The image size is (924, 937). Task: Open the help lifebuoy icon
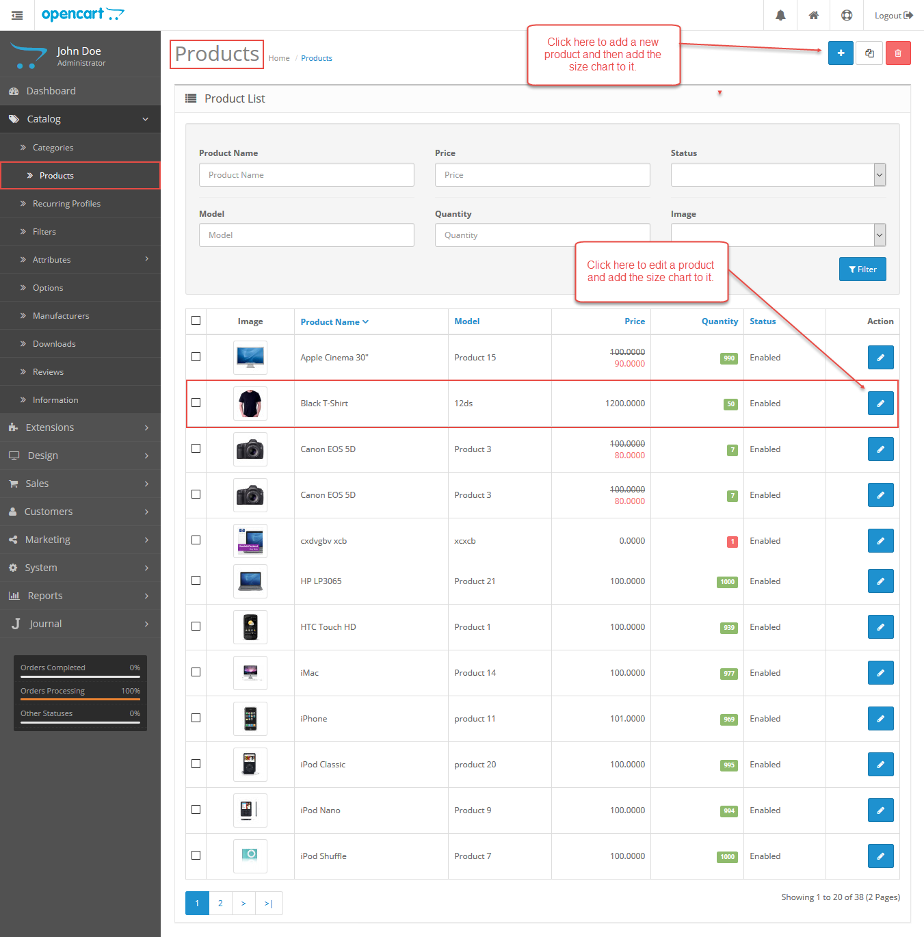[847, 15]
